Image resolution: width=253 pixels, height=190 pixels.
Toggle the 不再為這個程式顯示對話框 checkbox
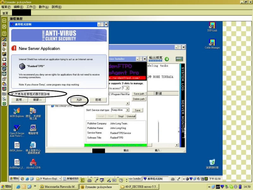(12, 94)
